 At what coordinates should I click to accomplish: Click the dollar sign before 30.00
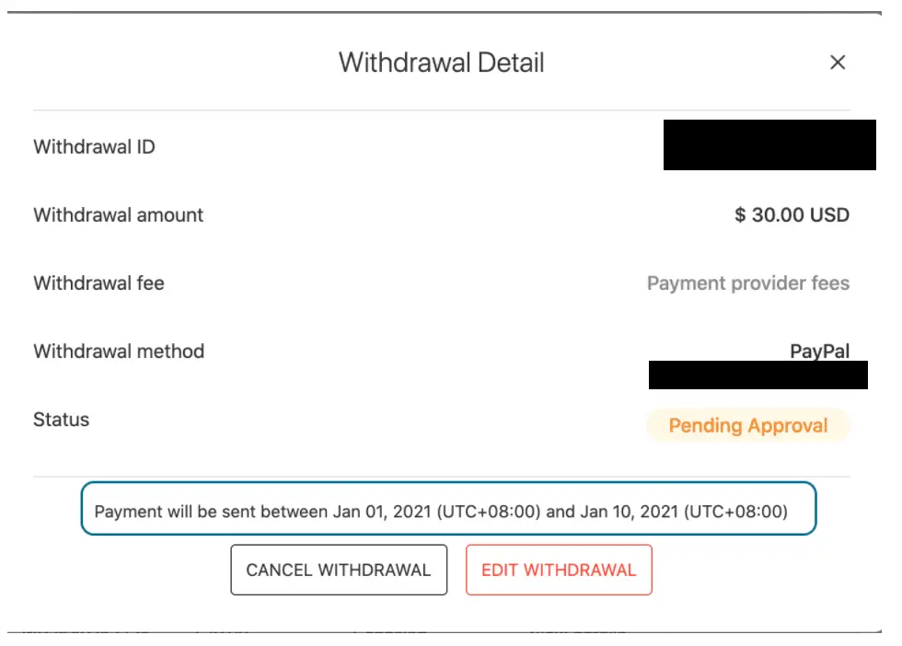point(740,214)
